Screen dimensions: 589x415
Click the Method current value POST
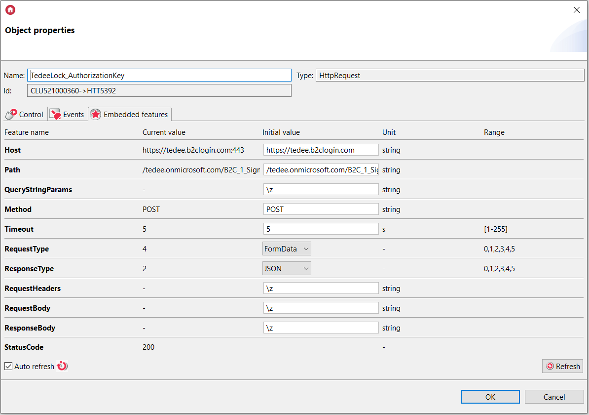[x=151, y=209]
